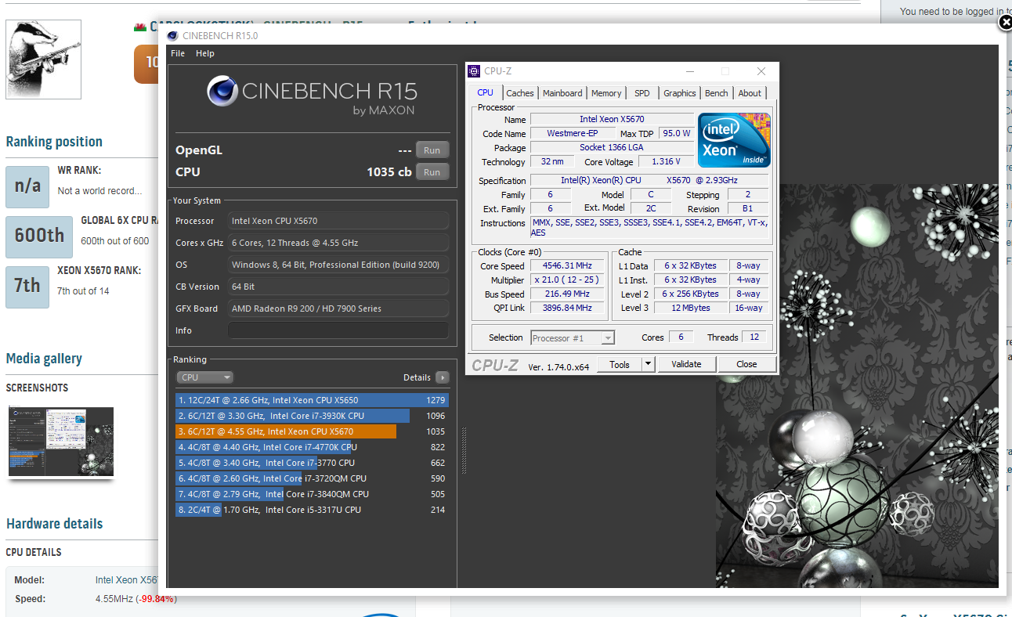This screenshot has height=617, width=1012.
Task: Click the Processor field in Your System
Action: coord(338,221)
